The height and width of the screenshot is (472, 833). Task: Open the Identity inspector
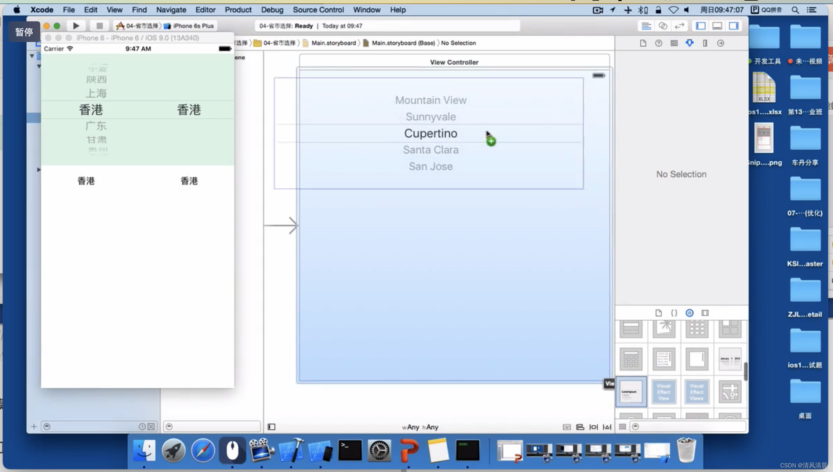coord(674,43)
